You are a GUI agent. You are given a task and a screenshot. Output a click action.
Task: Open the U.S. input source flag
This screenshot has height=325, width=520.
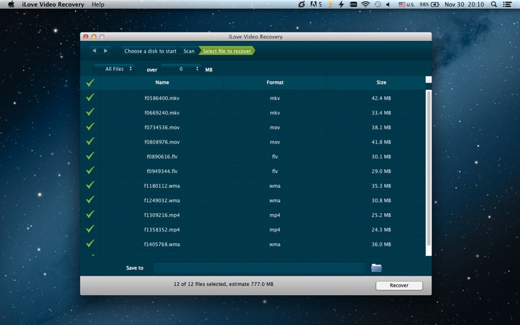[402, 5]
